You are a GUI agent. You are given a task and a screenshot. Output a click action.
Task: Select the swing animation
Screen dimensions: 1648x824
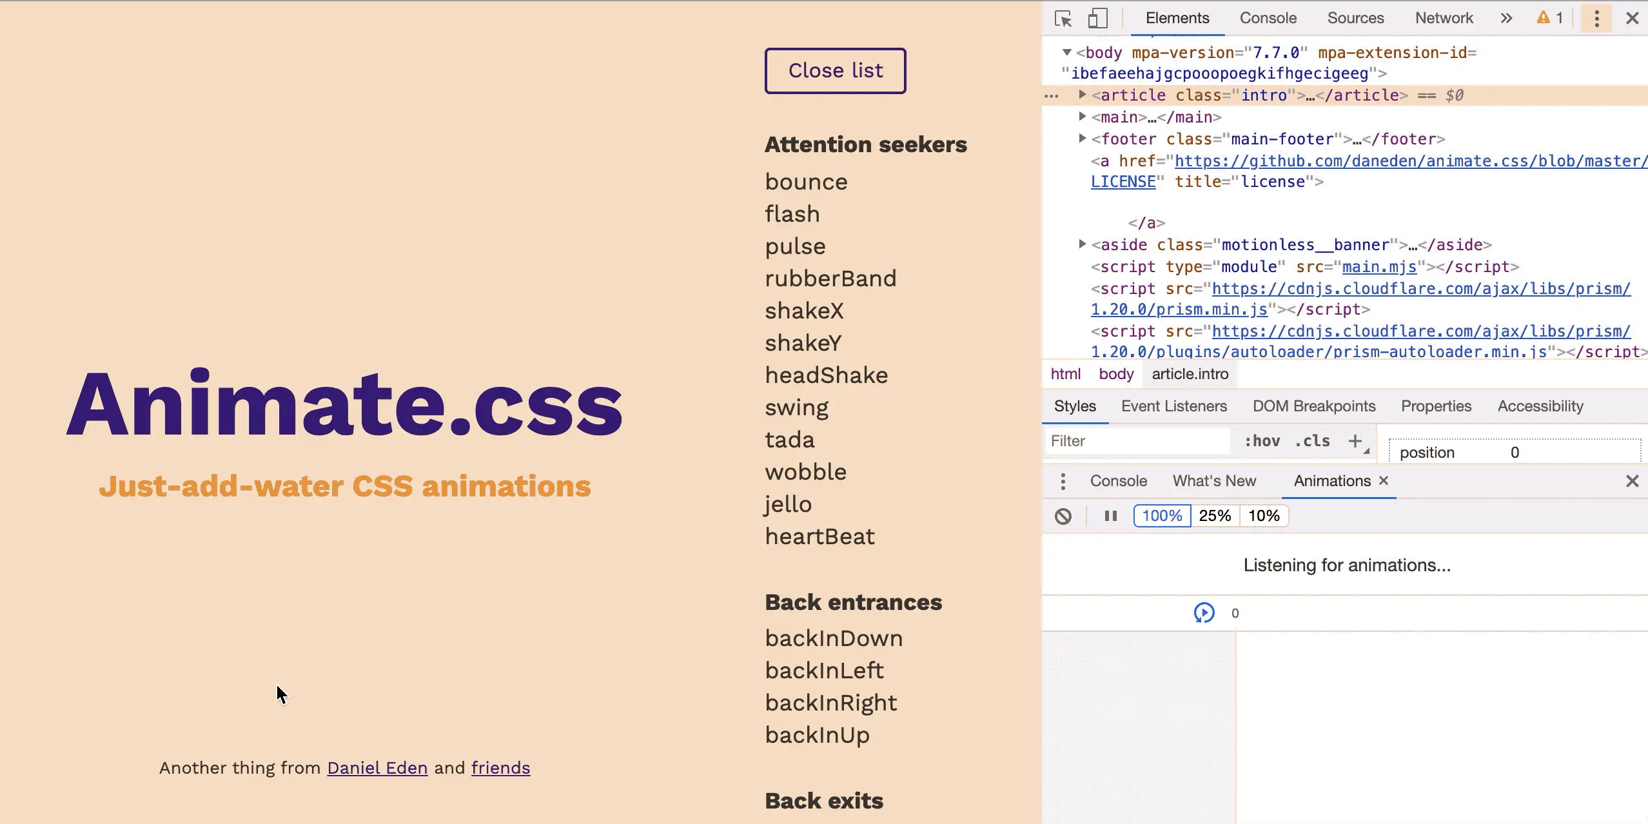click(x=796, y=407)
